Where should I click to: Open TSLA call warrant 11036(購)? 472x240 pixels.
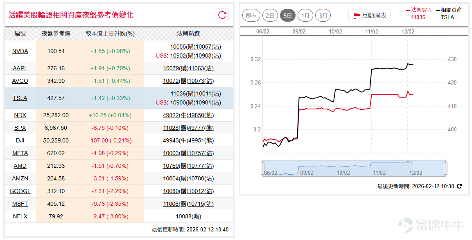tap(183, 94)
